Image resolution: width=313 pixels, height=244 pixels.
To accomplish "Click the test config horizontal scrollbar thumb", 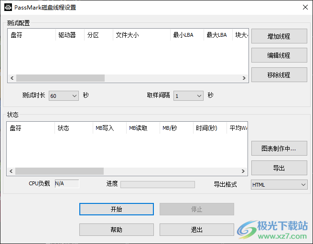I will tap(61, 78).
